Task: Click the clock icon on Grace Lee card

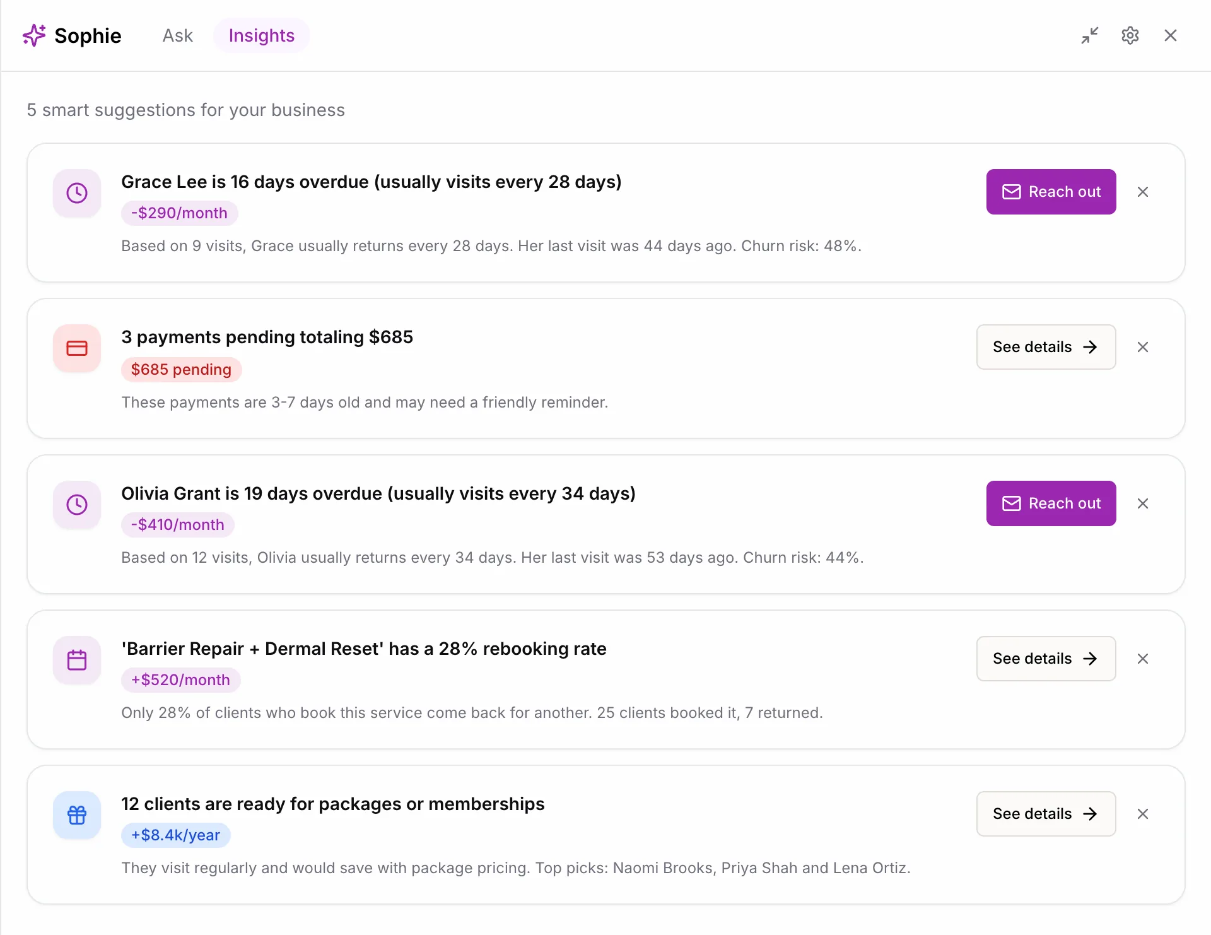Action: click(77, 193)
